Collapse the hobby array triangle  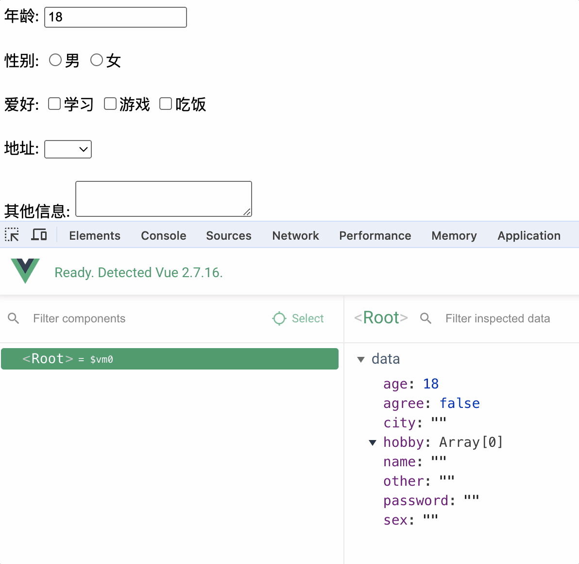(373, 442)
